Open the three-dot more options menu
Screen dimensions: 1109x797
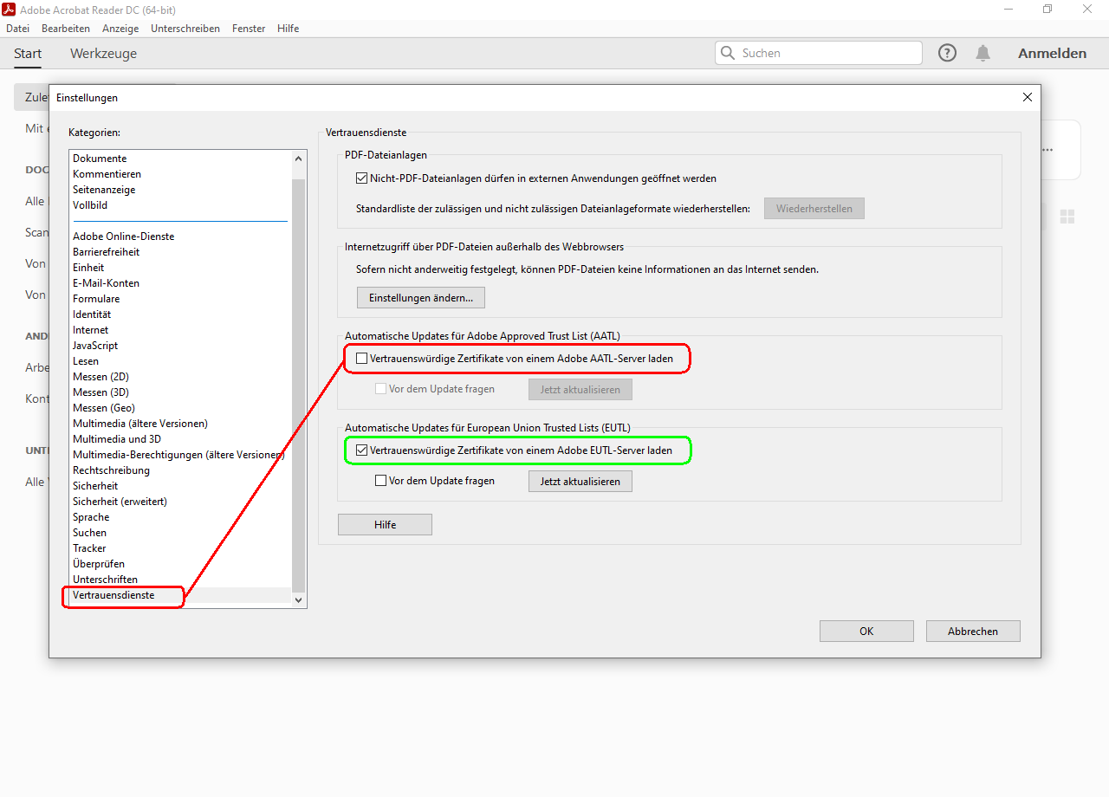coord(1047,150)
